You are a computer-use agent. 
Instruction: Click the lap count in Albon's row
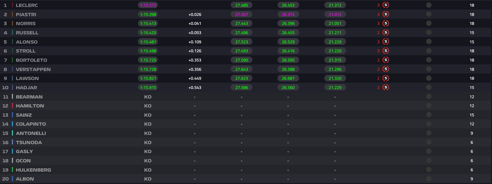(472, 179)
